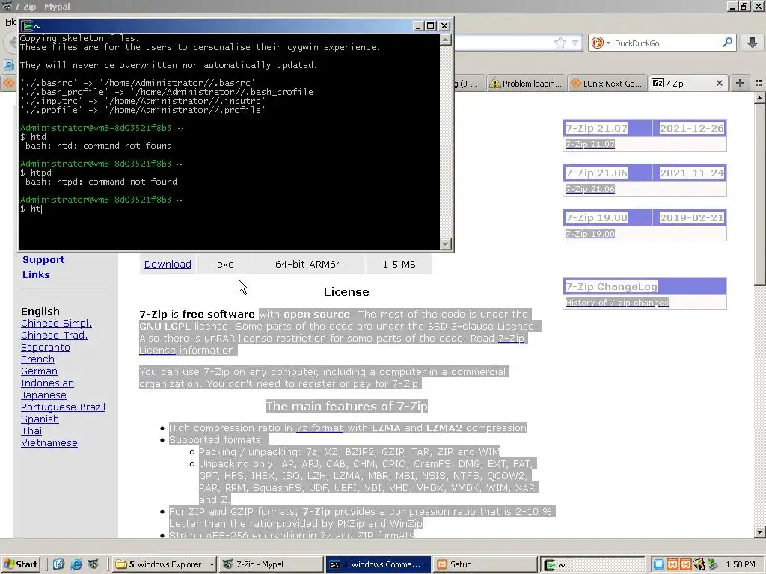Show all tabs grid button
766x574 pixels.
(x=759, y=84)
